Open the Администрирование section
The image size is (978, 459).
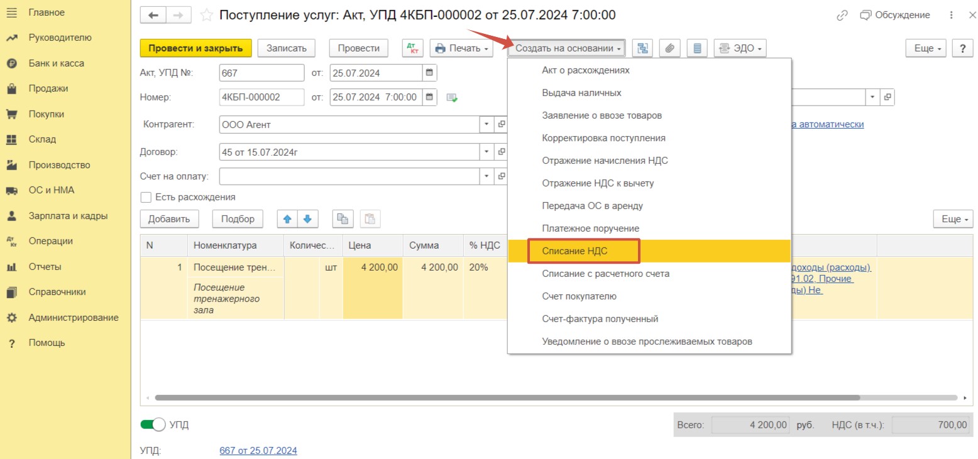point(74,318)
